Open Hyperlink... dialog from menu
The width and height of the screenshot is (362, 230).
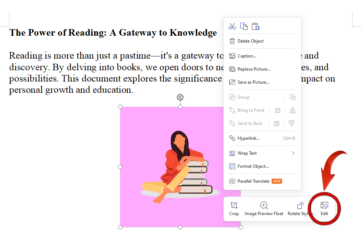pos(262,138)
